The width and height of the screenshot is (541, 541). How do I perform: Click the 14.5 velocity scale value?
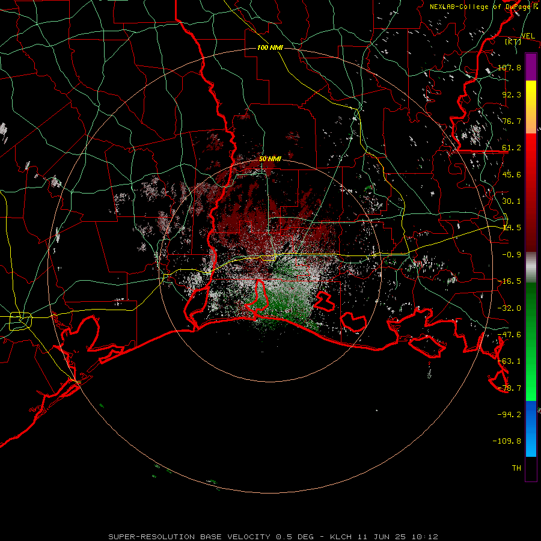(x=512, y=228)
